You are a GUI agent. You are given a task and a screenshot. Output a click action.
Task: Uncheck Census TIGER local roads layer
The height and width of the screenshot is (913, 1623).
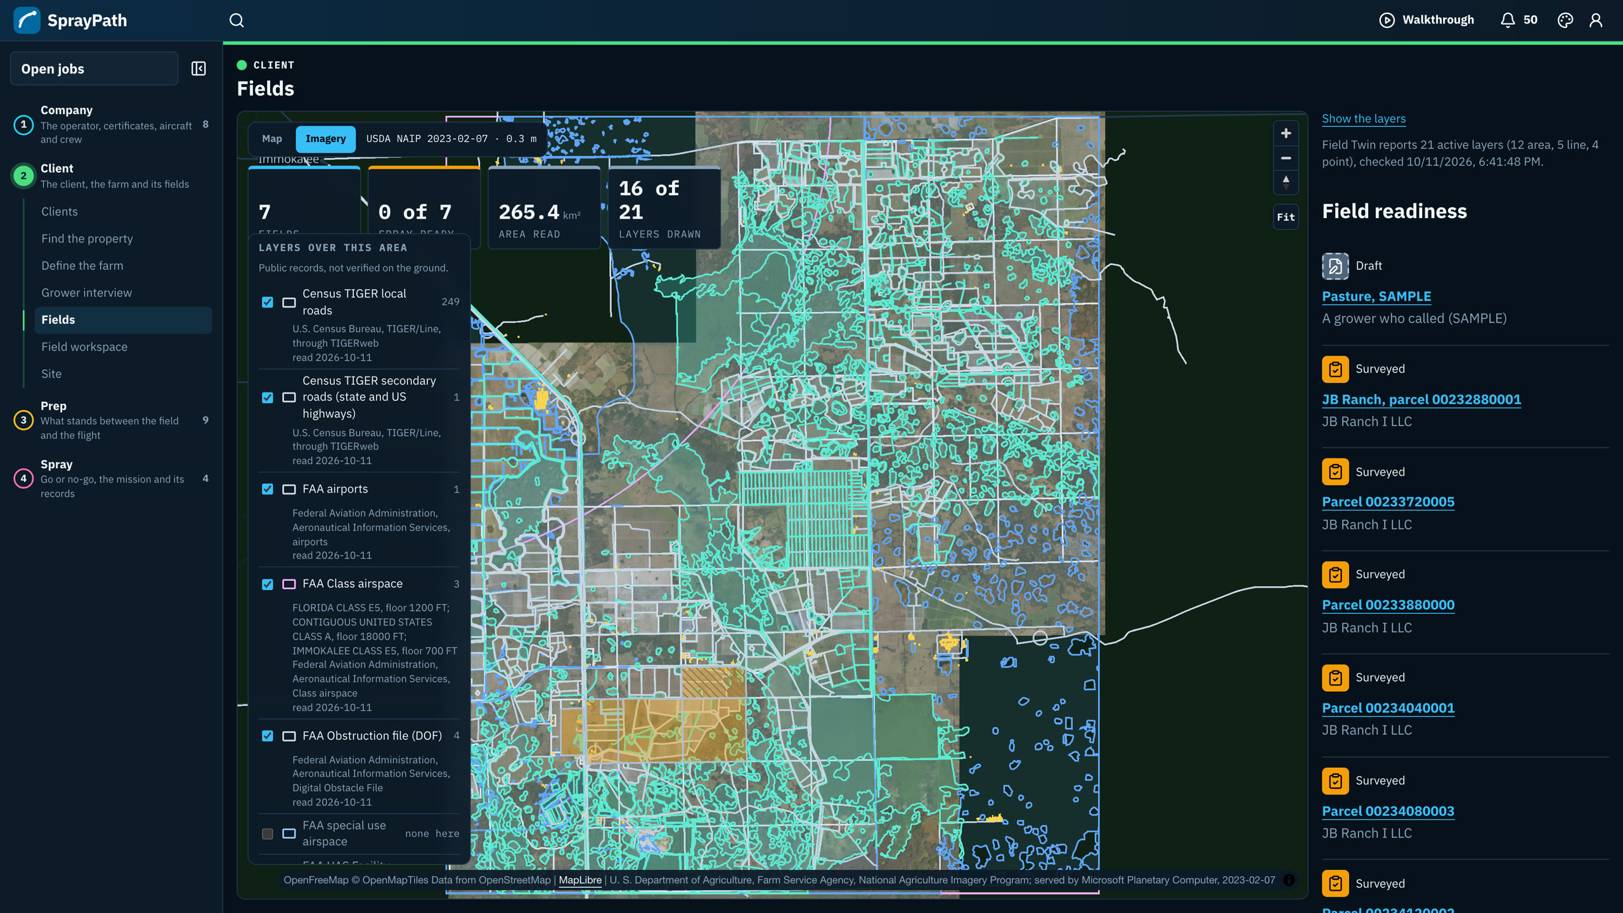[x=268, y=302]
